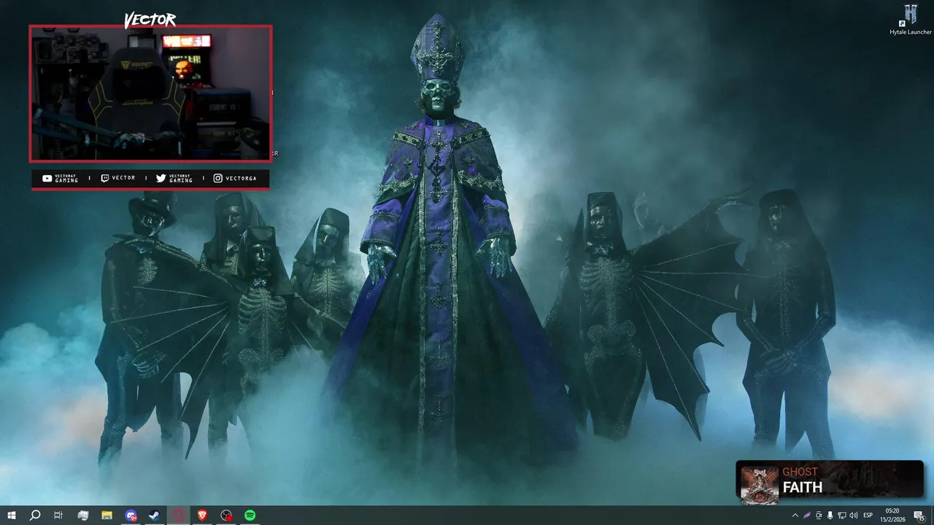Image resolution: width=934 pixels, height=525 pixels.
Task: Open the Windows Start menu
Action: tap(11, 516)
